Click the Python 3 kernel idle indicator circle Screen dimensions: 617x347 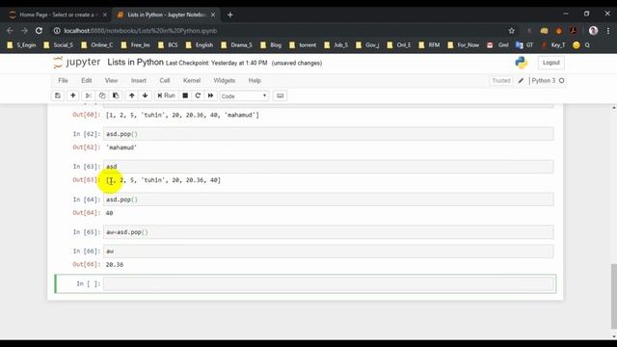pyautogui.click(x=561, y=81)
